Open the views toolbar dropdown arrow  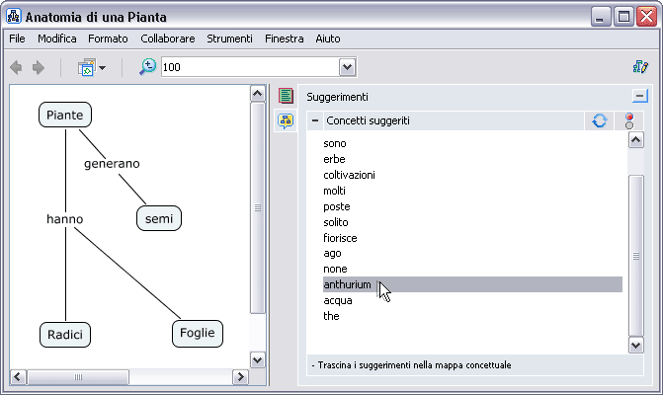102,67
